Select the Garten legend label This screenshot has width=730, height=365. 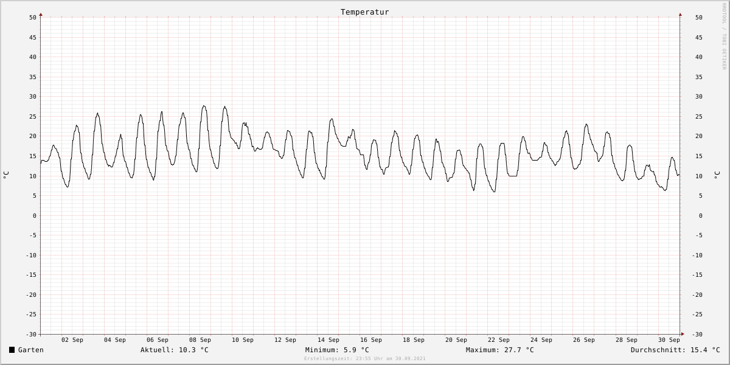click(x=31, y=350)
